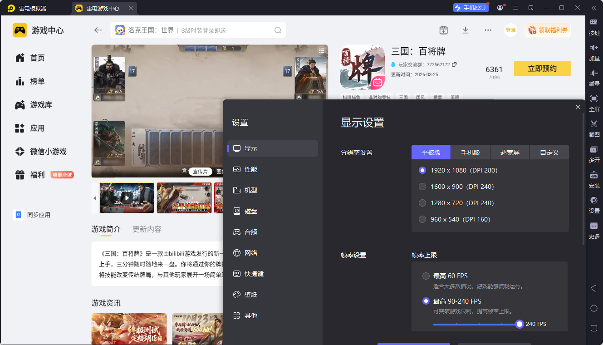This screenshot has width=603, height=345.
Task: Close the settings dialog
Action: 578,107
